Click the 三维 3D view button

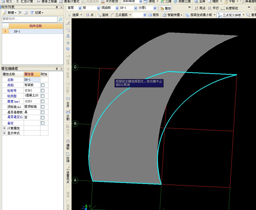tap(166, 2)
